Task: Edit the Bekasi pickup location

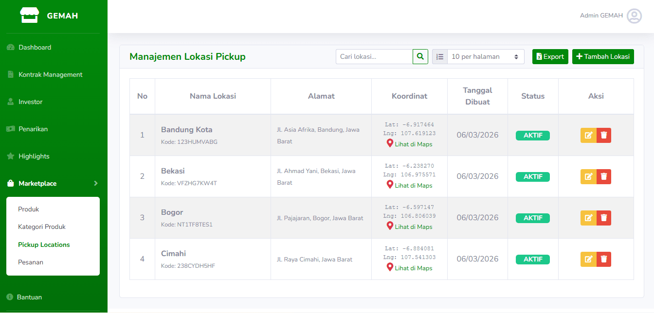Action: [x=588, y=176]
